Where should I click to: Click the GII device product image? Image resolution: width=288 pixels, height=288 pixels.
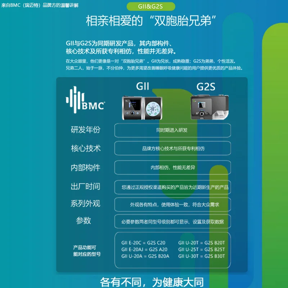coord(142,108)
